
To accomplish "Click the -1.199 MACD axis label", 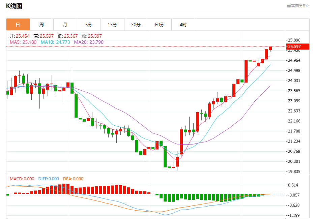I will [294, 215].
